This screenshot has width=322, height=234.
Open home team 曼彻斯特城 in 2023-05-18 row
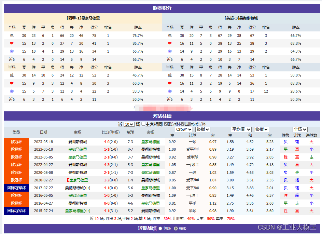(78, 142)
